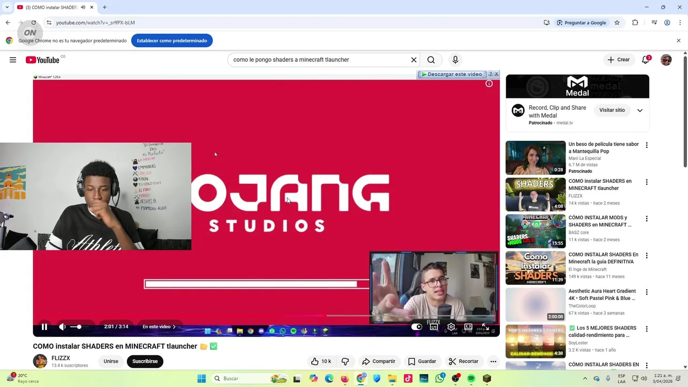The height and width of the screenshot is (387, 688).
Task: Click 'Descargar este video' download bar
Action: (x=451, y=74)
